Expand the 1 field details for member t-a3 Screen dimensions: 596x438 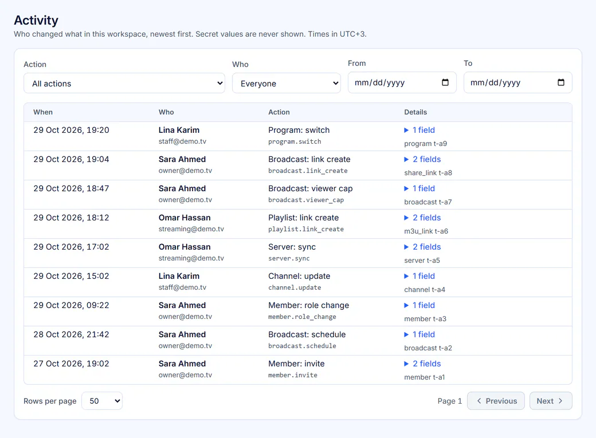click(x=419, y=305)
